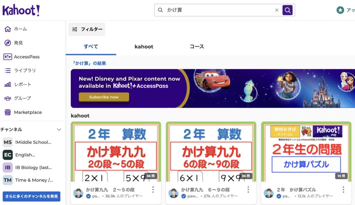355x205 pixels.
Task: Open the 2年生の問題 かけ算パズル thumbnail
Action: 306,152
